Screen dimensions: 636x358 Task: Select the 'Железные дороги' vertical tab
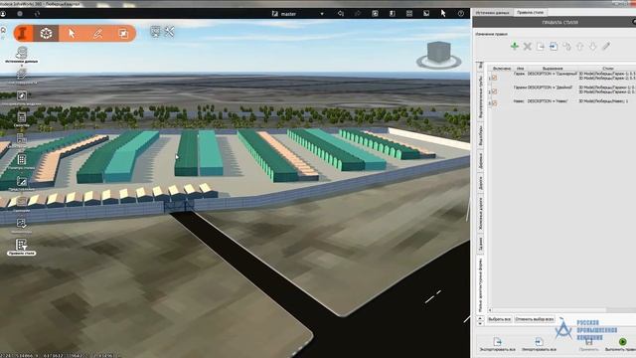tap(481, 214)
